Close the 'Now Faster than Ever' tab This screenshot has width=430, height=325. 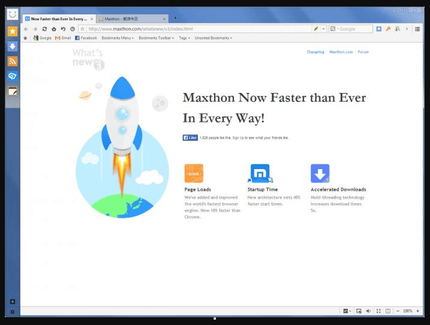[x=92, y=19]
